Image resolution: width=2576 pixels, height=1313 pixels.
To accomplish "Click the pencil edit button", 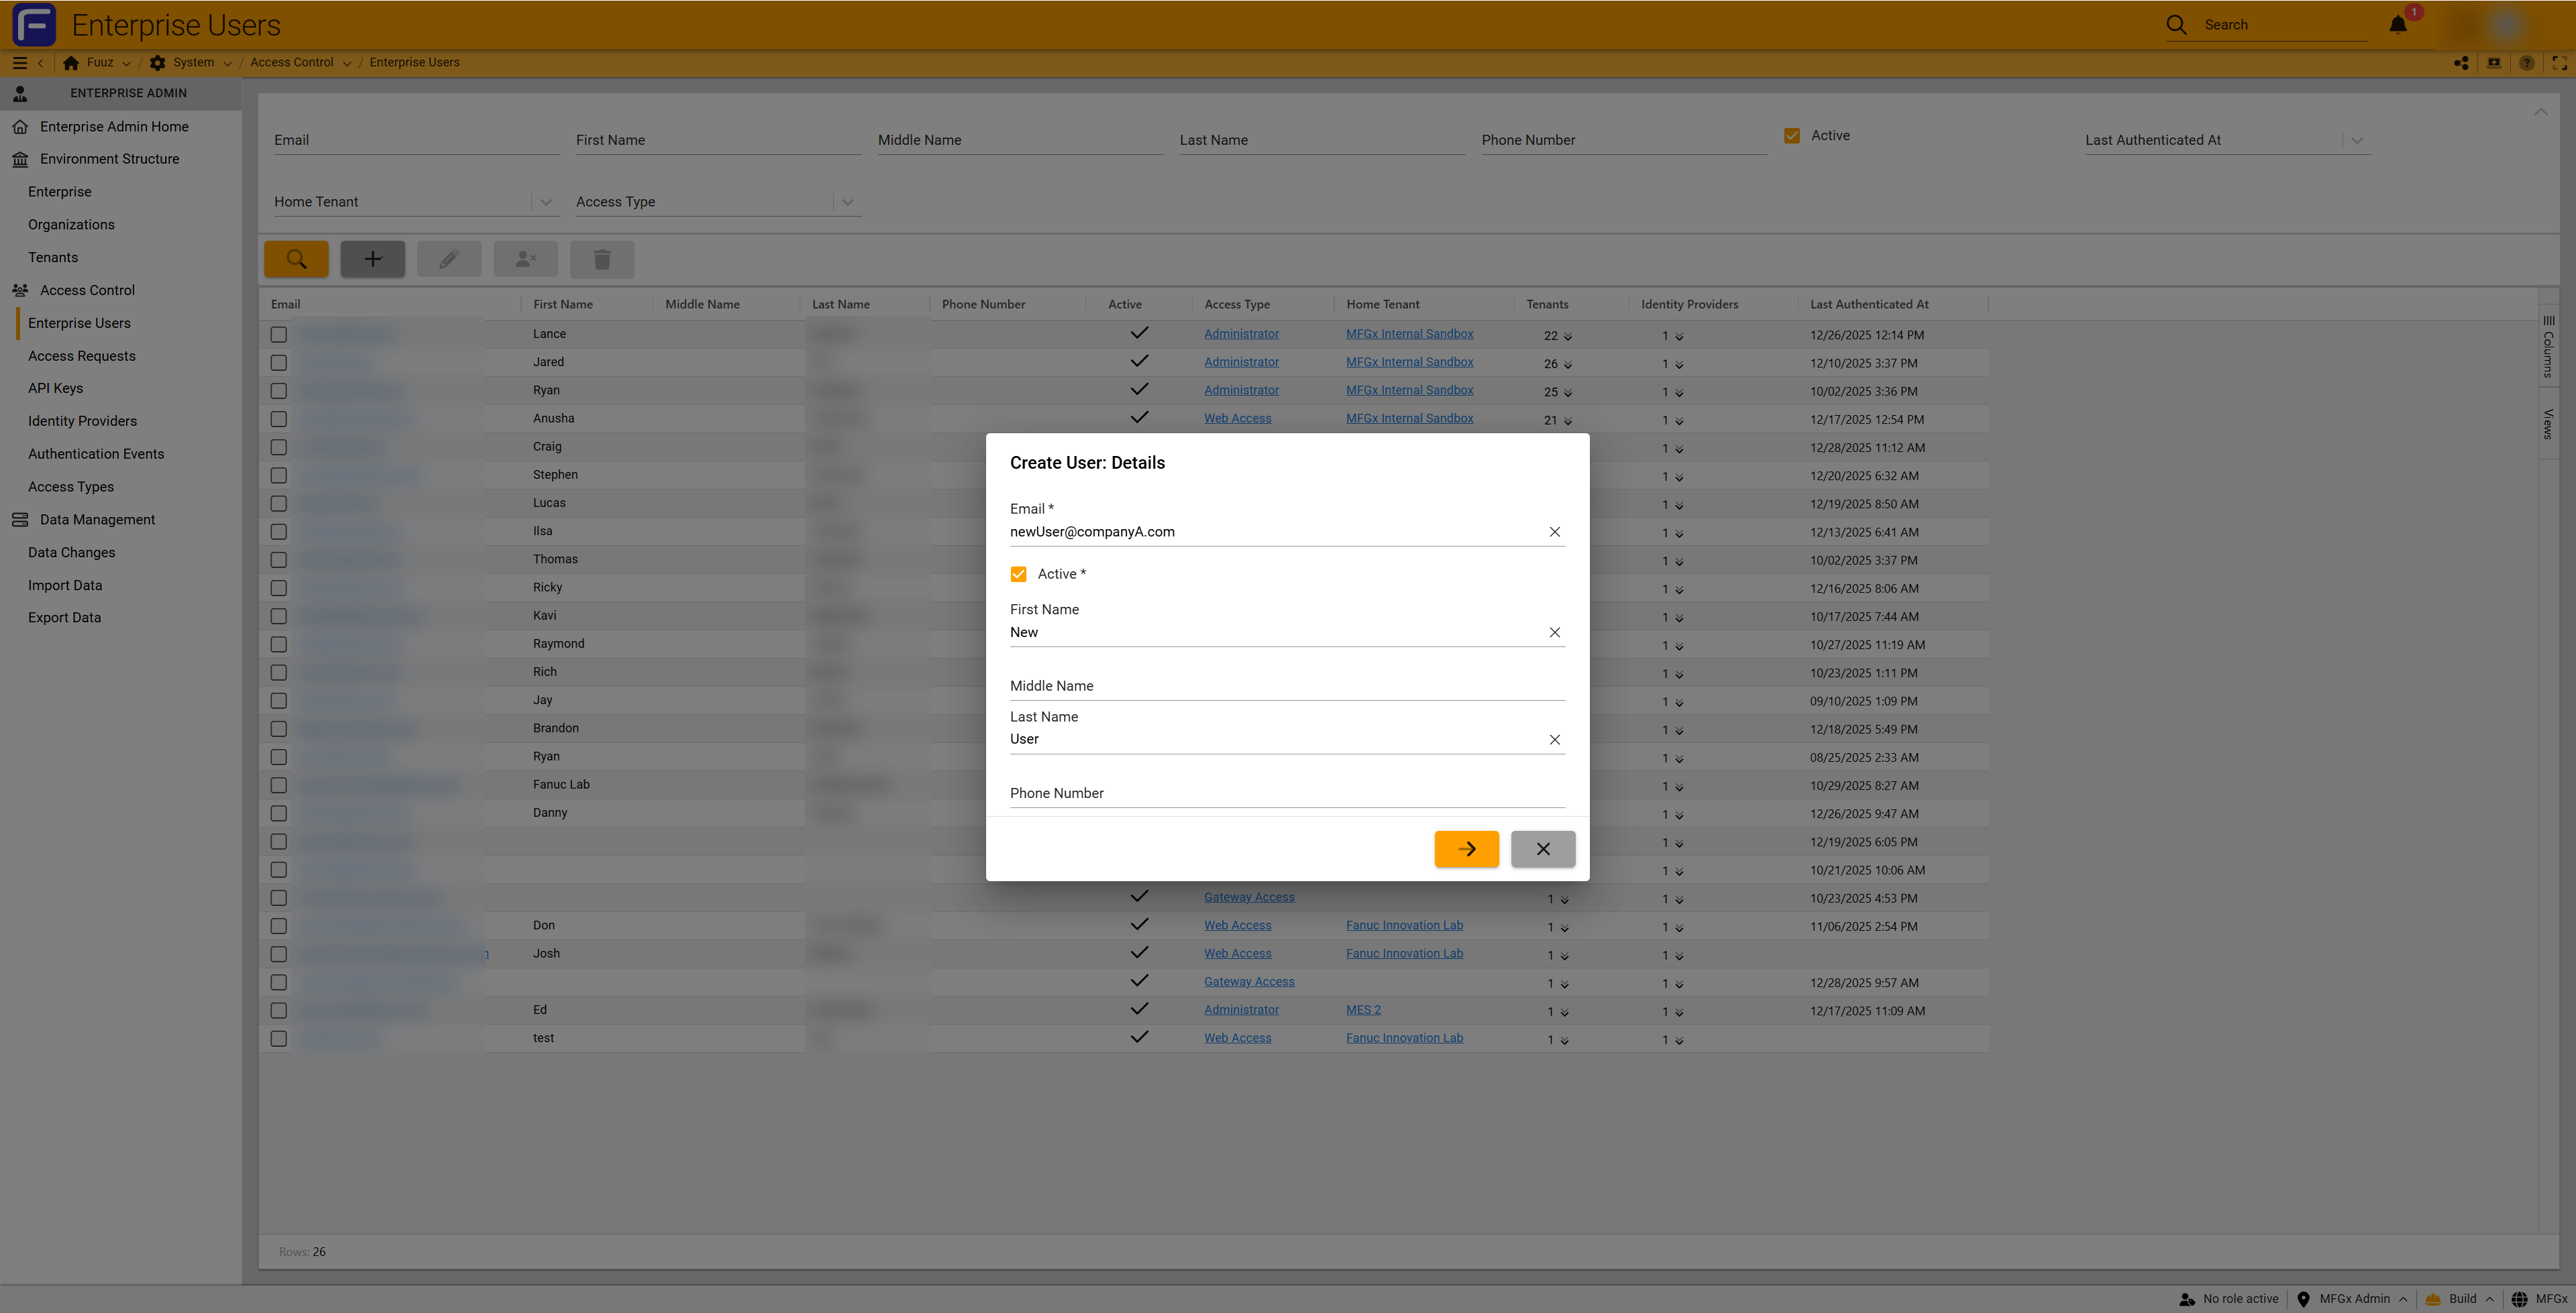I will (449, 259).
